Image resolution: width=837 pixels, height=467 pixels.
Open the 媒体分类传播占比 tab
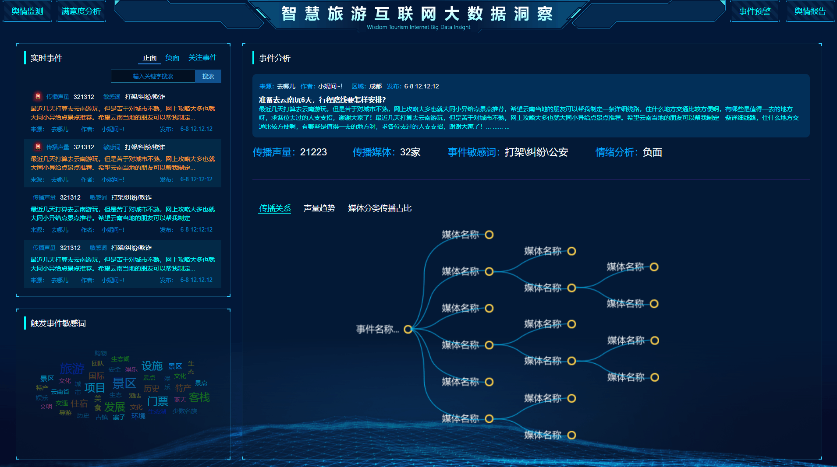tap(379, 208)
